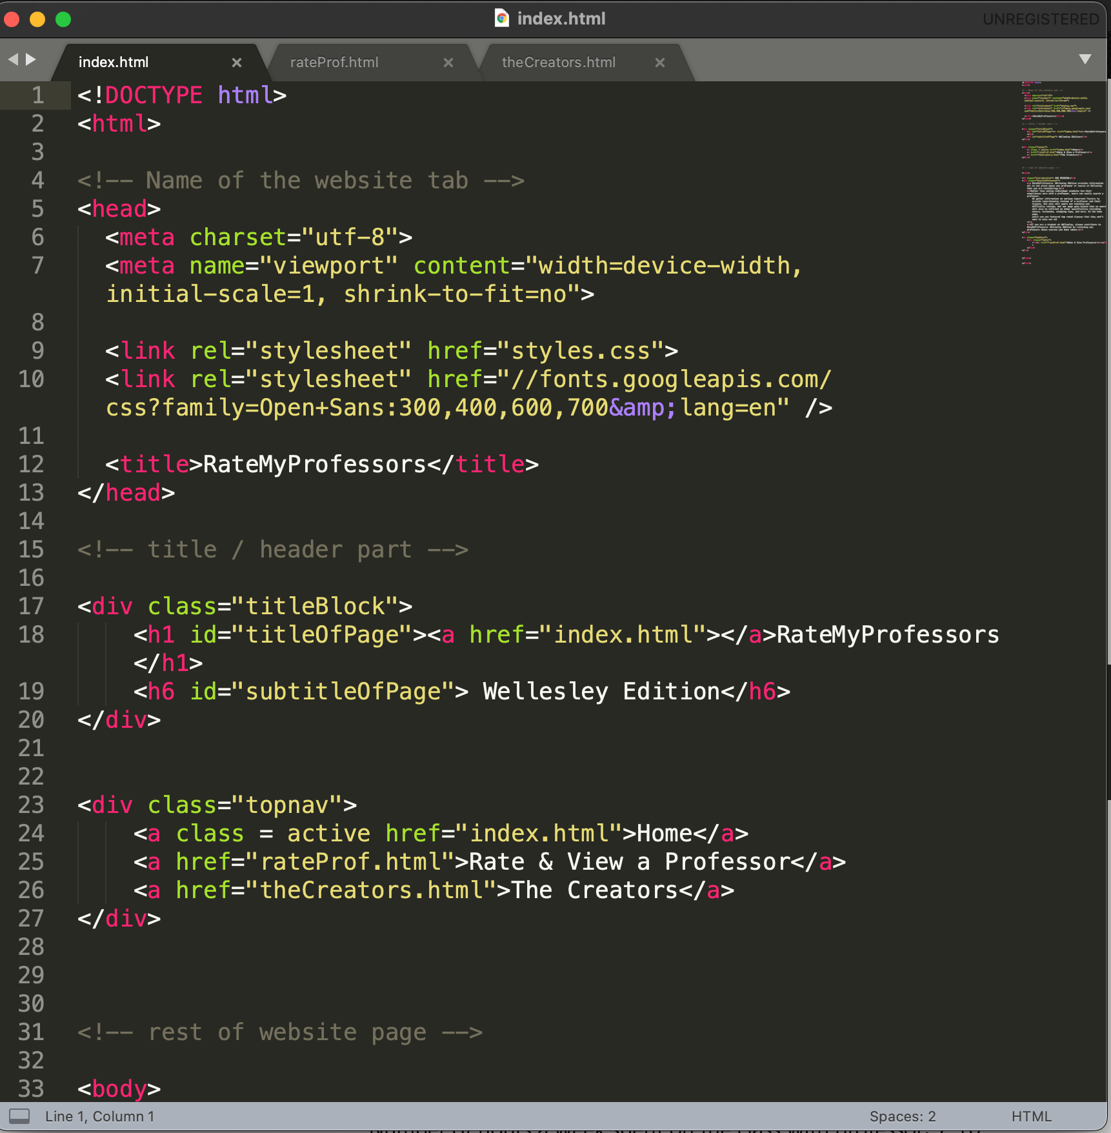Click the "subtitleOfPage" id value
This screenshot has height=1133, width=1111.
click(x=350, y=692)
